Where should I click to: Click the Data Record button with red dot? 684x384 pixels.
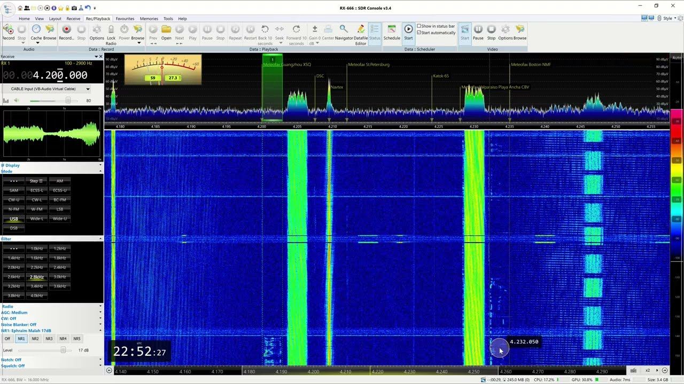tap(66, 32)
